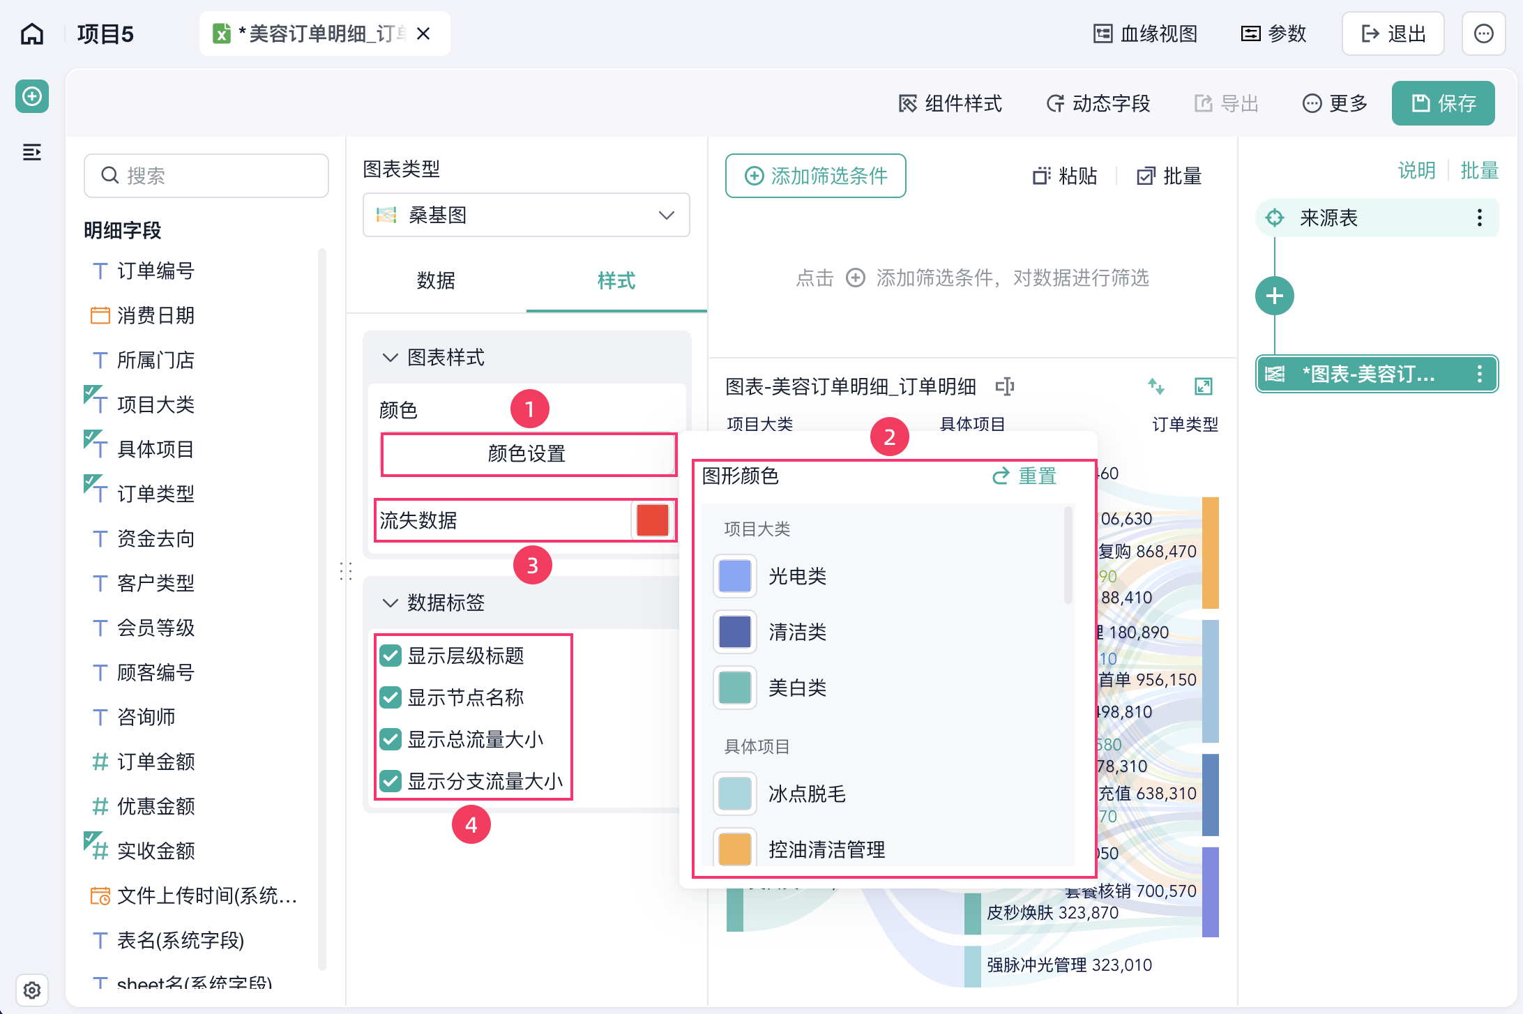This screenshot has width=1523, height=1014.
Task: Click the 粘贴 paste button
Action: coord(1065,176)
